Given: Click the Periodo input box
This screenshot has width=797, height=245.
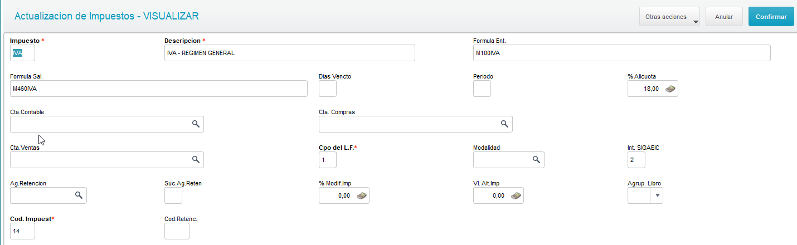Looking at the screenshot, I should click(x=482, y=89).
